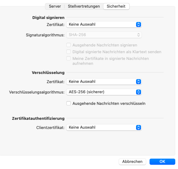
Task: Expand the Verschlüsselungsalgorithmus AES-256 dropdown
Action: pos(104,92)
